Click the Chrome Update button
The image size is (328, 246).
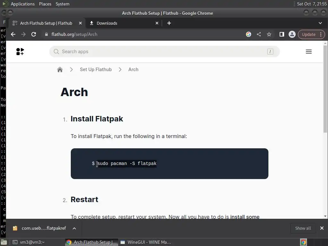pos(308,34)
